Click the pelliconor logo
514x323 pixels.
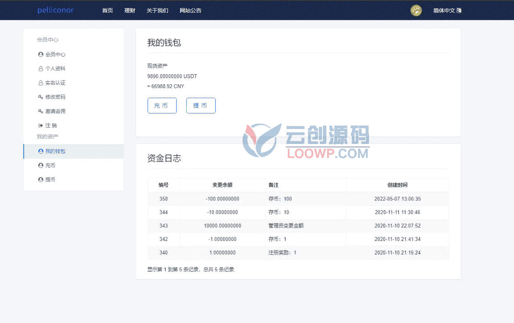pyautogui.click(x=55, y=10)
